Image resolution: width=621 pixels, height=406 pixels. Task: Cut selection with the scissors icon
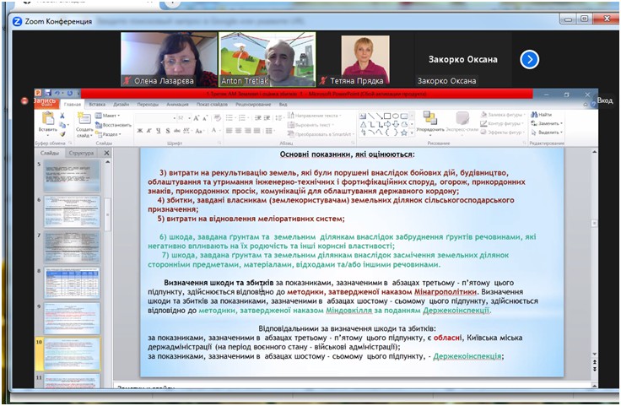(62, 116)
